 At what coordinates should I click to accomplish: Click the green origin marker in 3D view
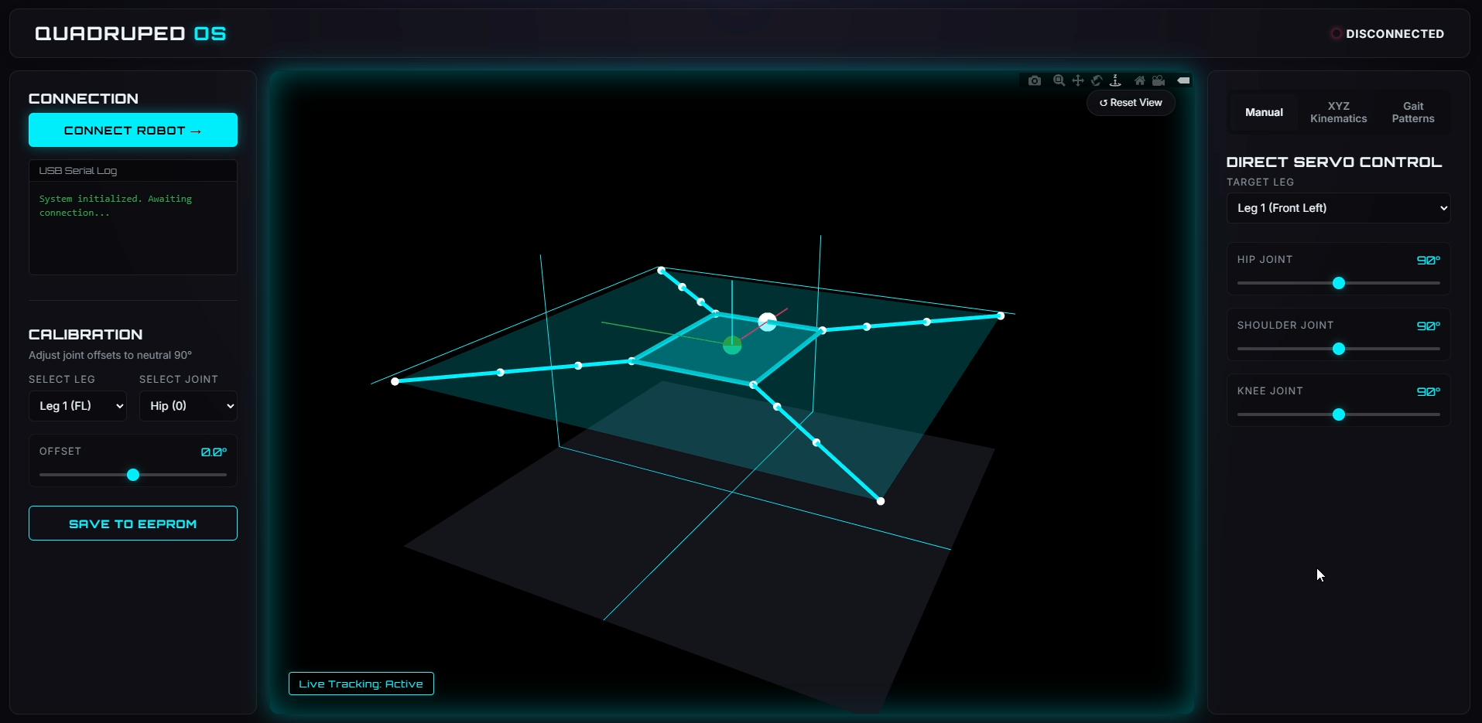pos(732,345)
